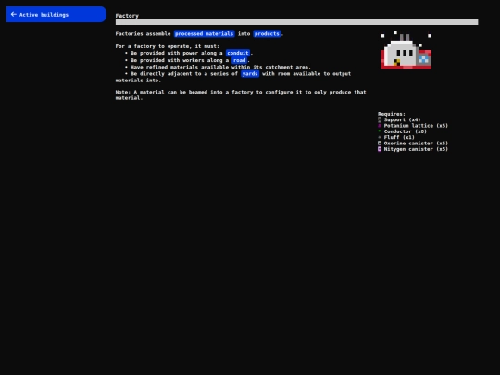This screenshot has height=375, width=500.
Task: Select Fluff (x1) requirement text
Action: coord(399,137)
